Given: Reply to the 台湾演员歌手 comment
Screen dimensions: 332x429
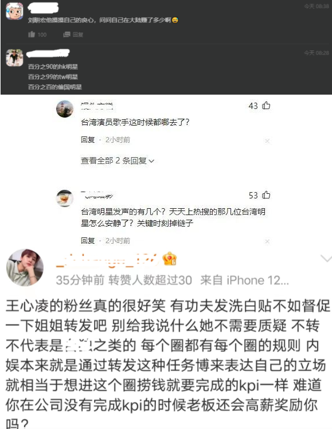Looking at the screenshot, I should 88,140.
